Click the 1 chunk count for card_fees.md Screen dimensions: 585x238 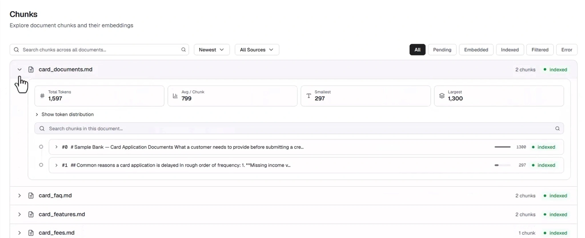coord(527,233)
